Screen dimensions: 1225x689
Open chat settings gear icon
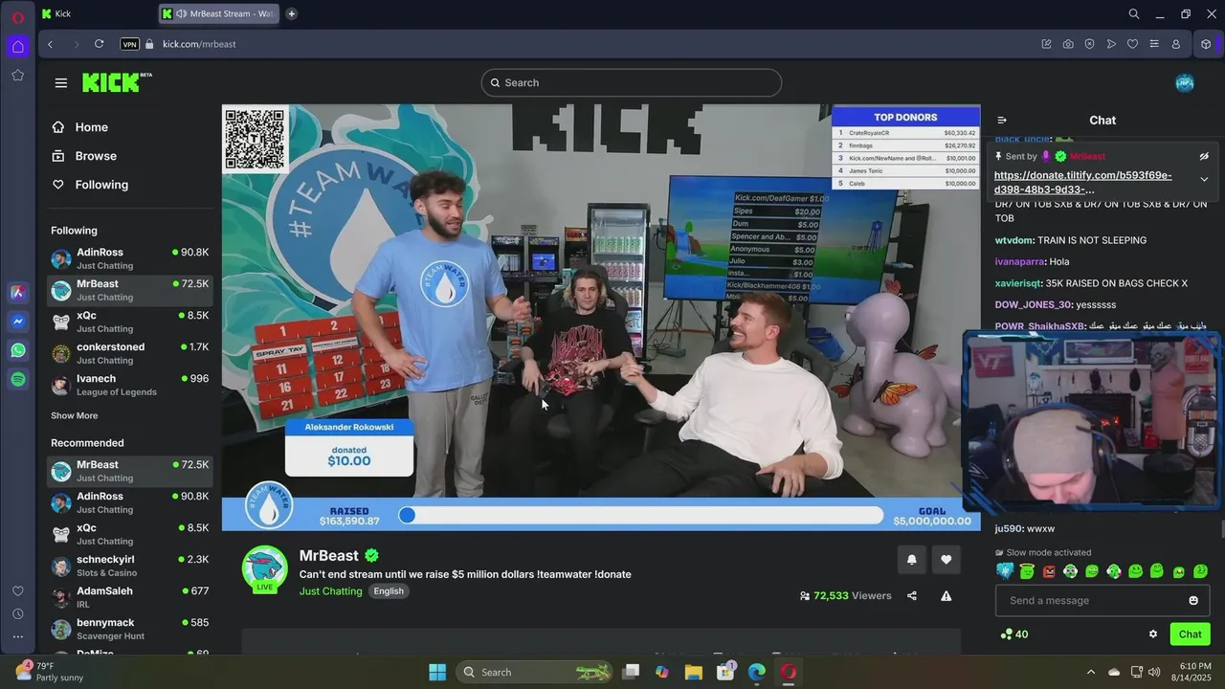click(1153, 634)
